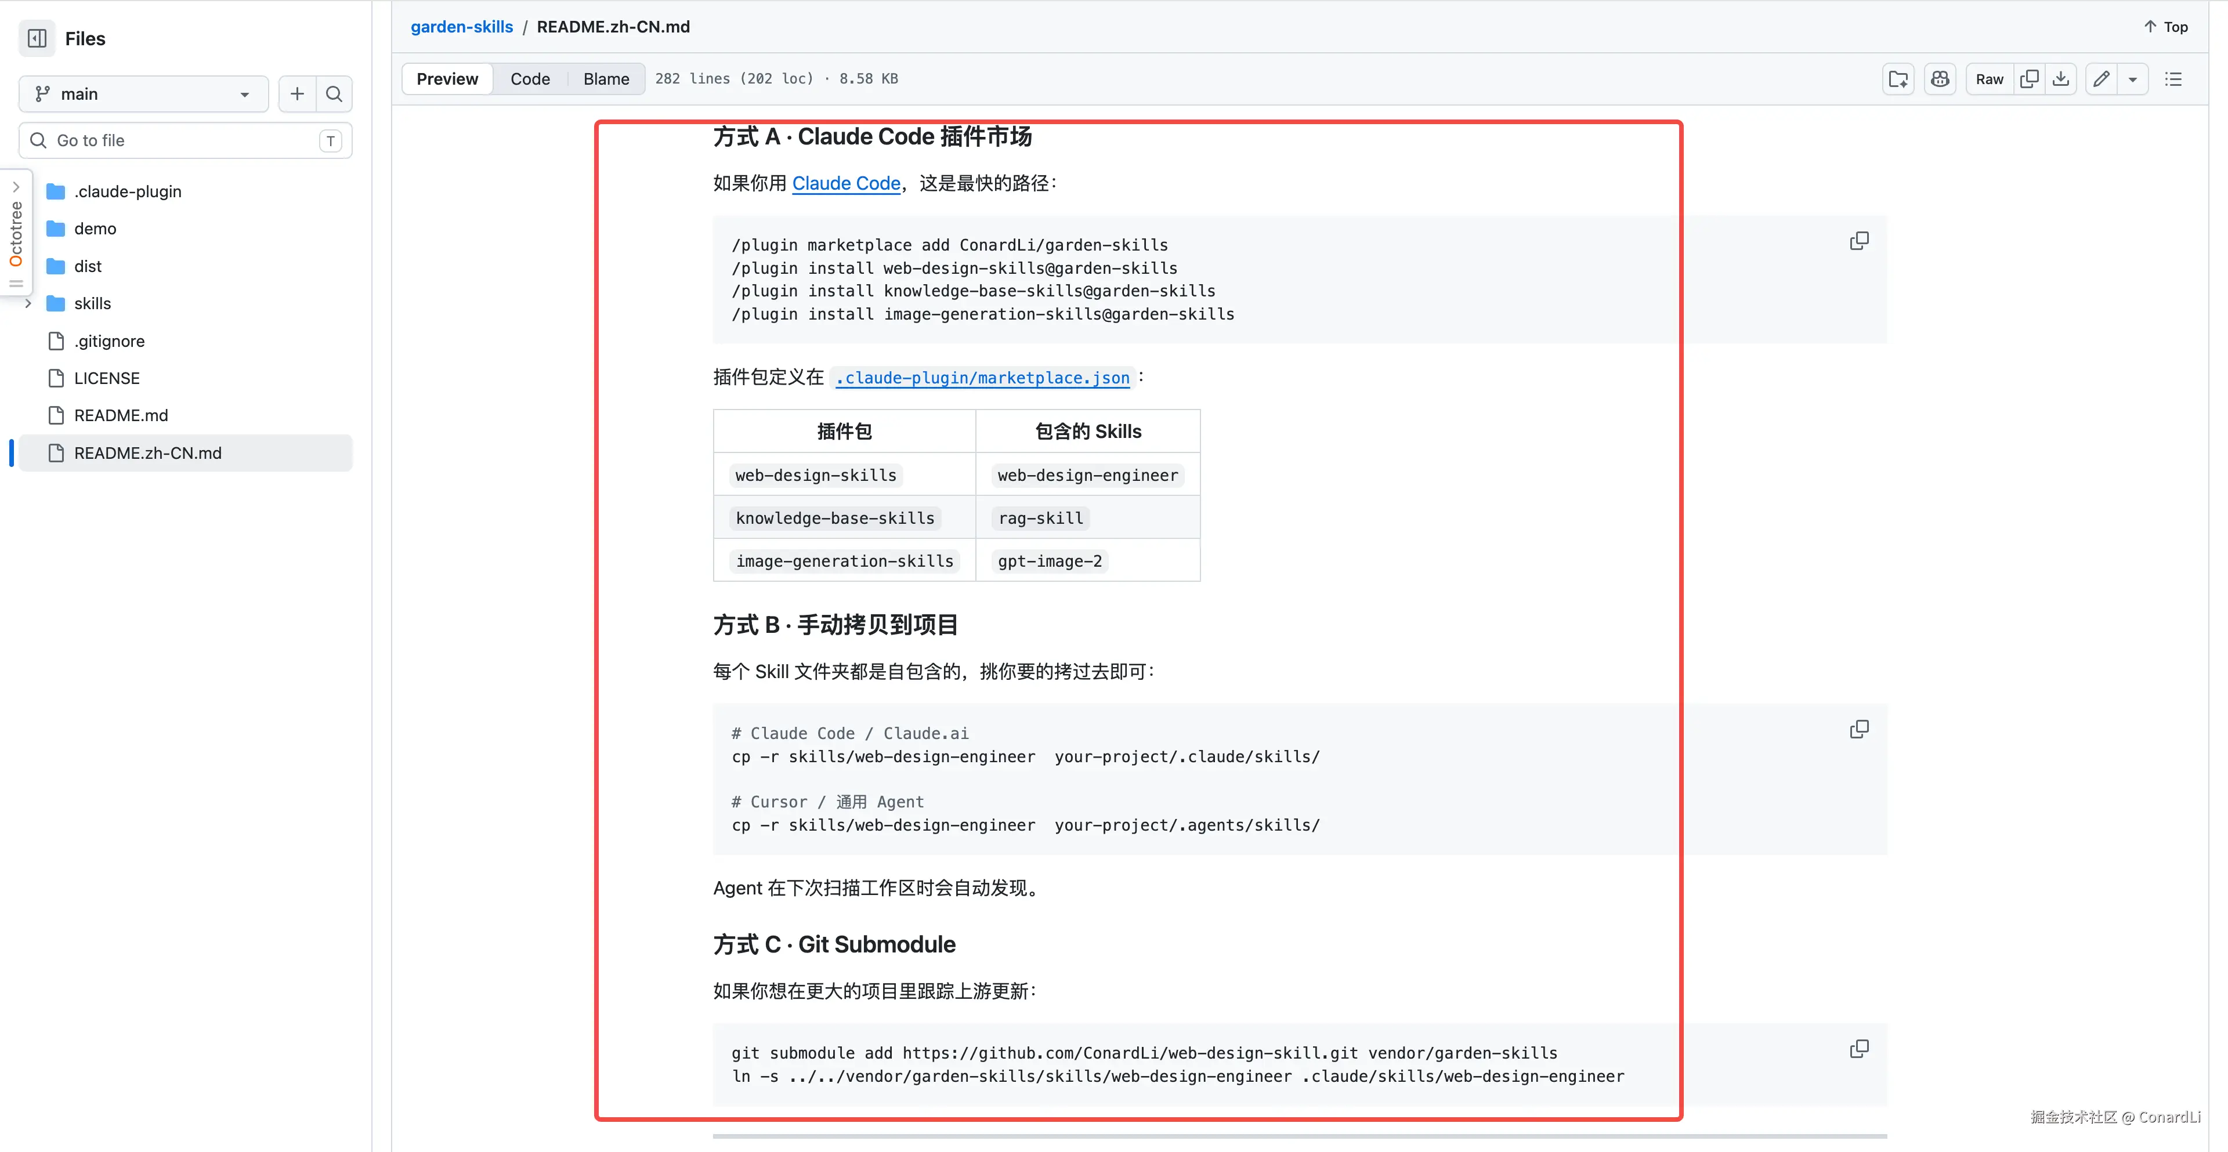Image resolution: width=2228 pixels, height=1152 pixels.
Task: Switch to the Code tab
Action: point(529,79)
